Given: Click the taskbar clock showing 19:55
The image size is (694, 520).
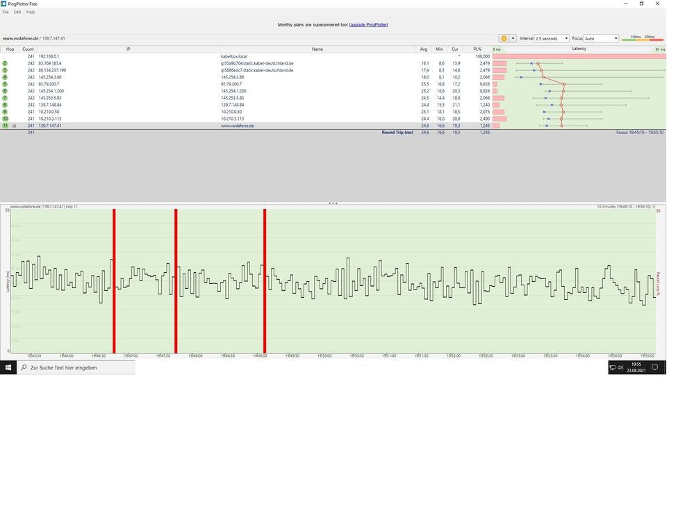Looking at the screenshot, I should pyautogui.click(x=636, y=367).
